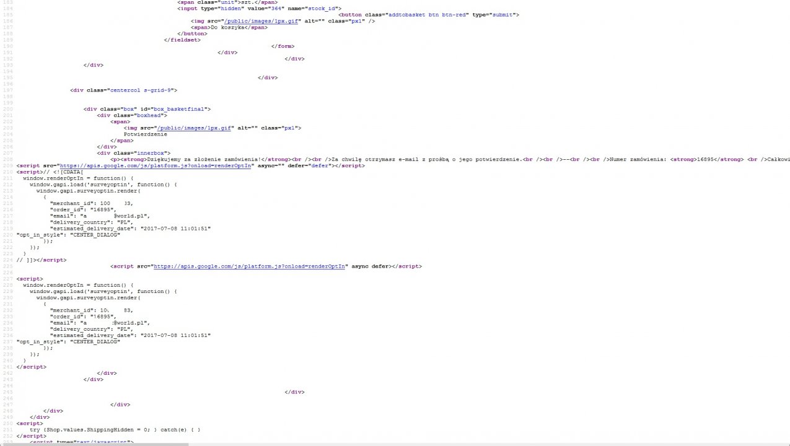Click "delivery_country" key on line 218
This screenshot has height=446, width=790.
[79, 222]
